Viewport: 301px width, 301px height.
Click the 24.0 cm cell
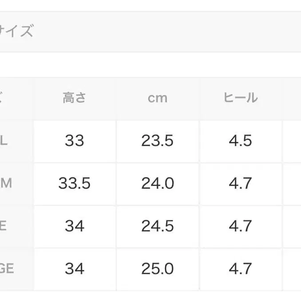coord(158,183)
